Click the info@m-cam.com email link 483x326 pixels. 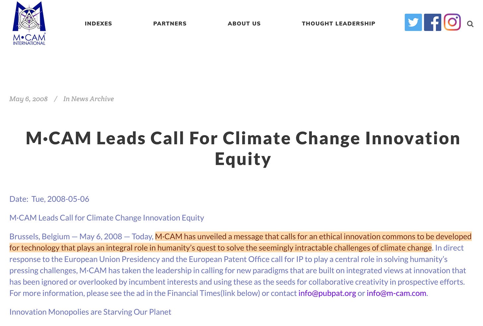396,293
